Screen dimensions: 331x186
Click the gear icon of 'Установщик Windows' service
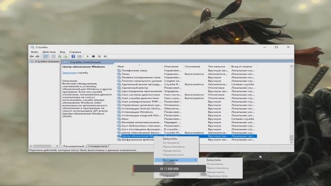click(x=119, y=112)
